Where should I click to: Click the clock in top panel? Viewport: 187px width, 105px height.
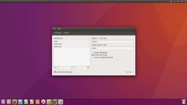pos(182,1)
